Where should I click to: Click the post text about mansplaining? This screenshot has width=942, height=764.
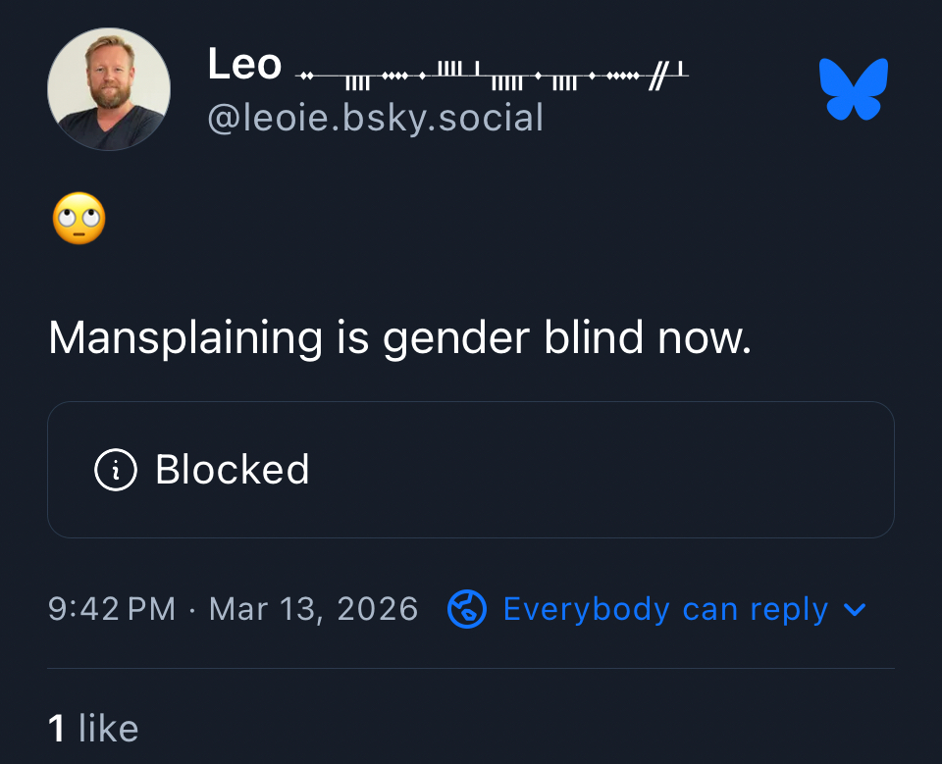point(399,338)
